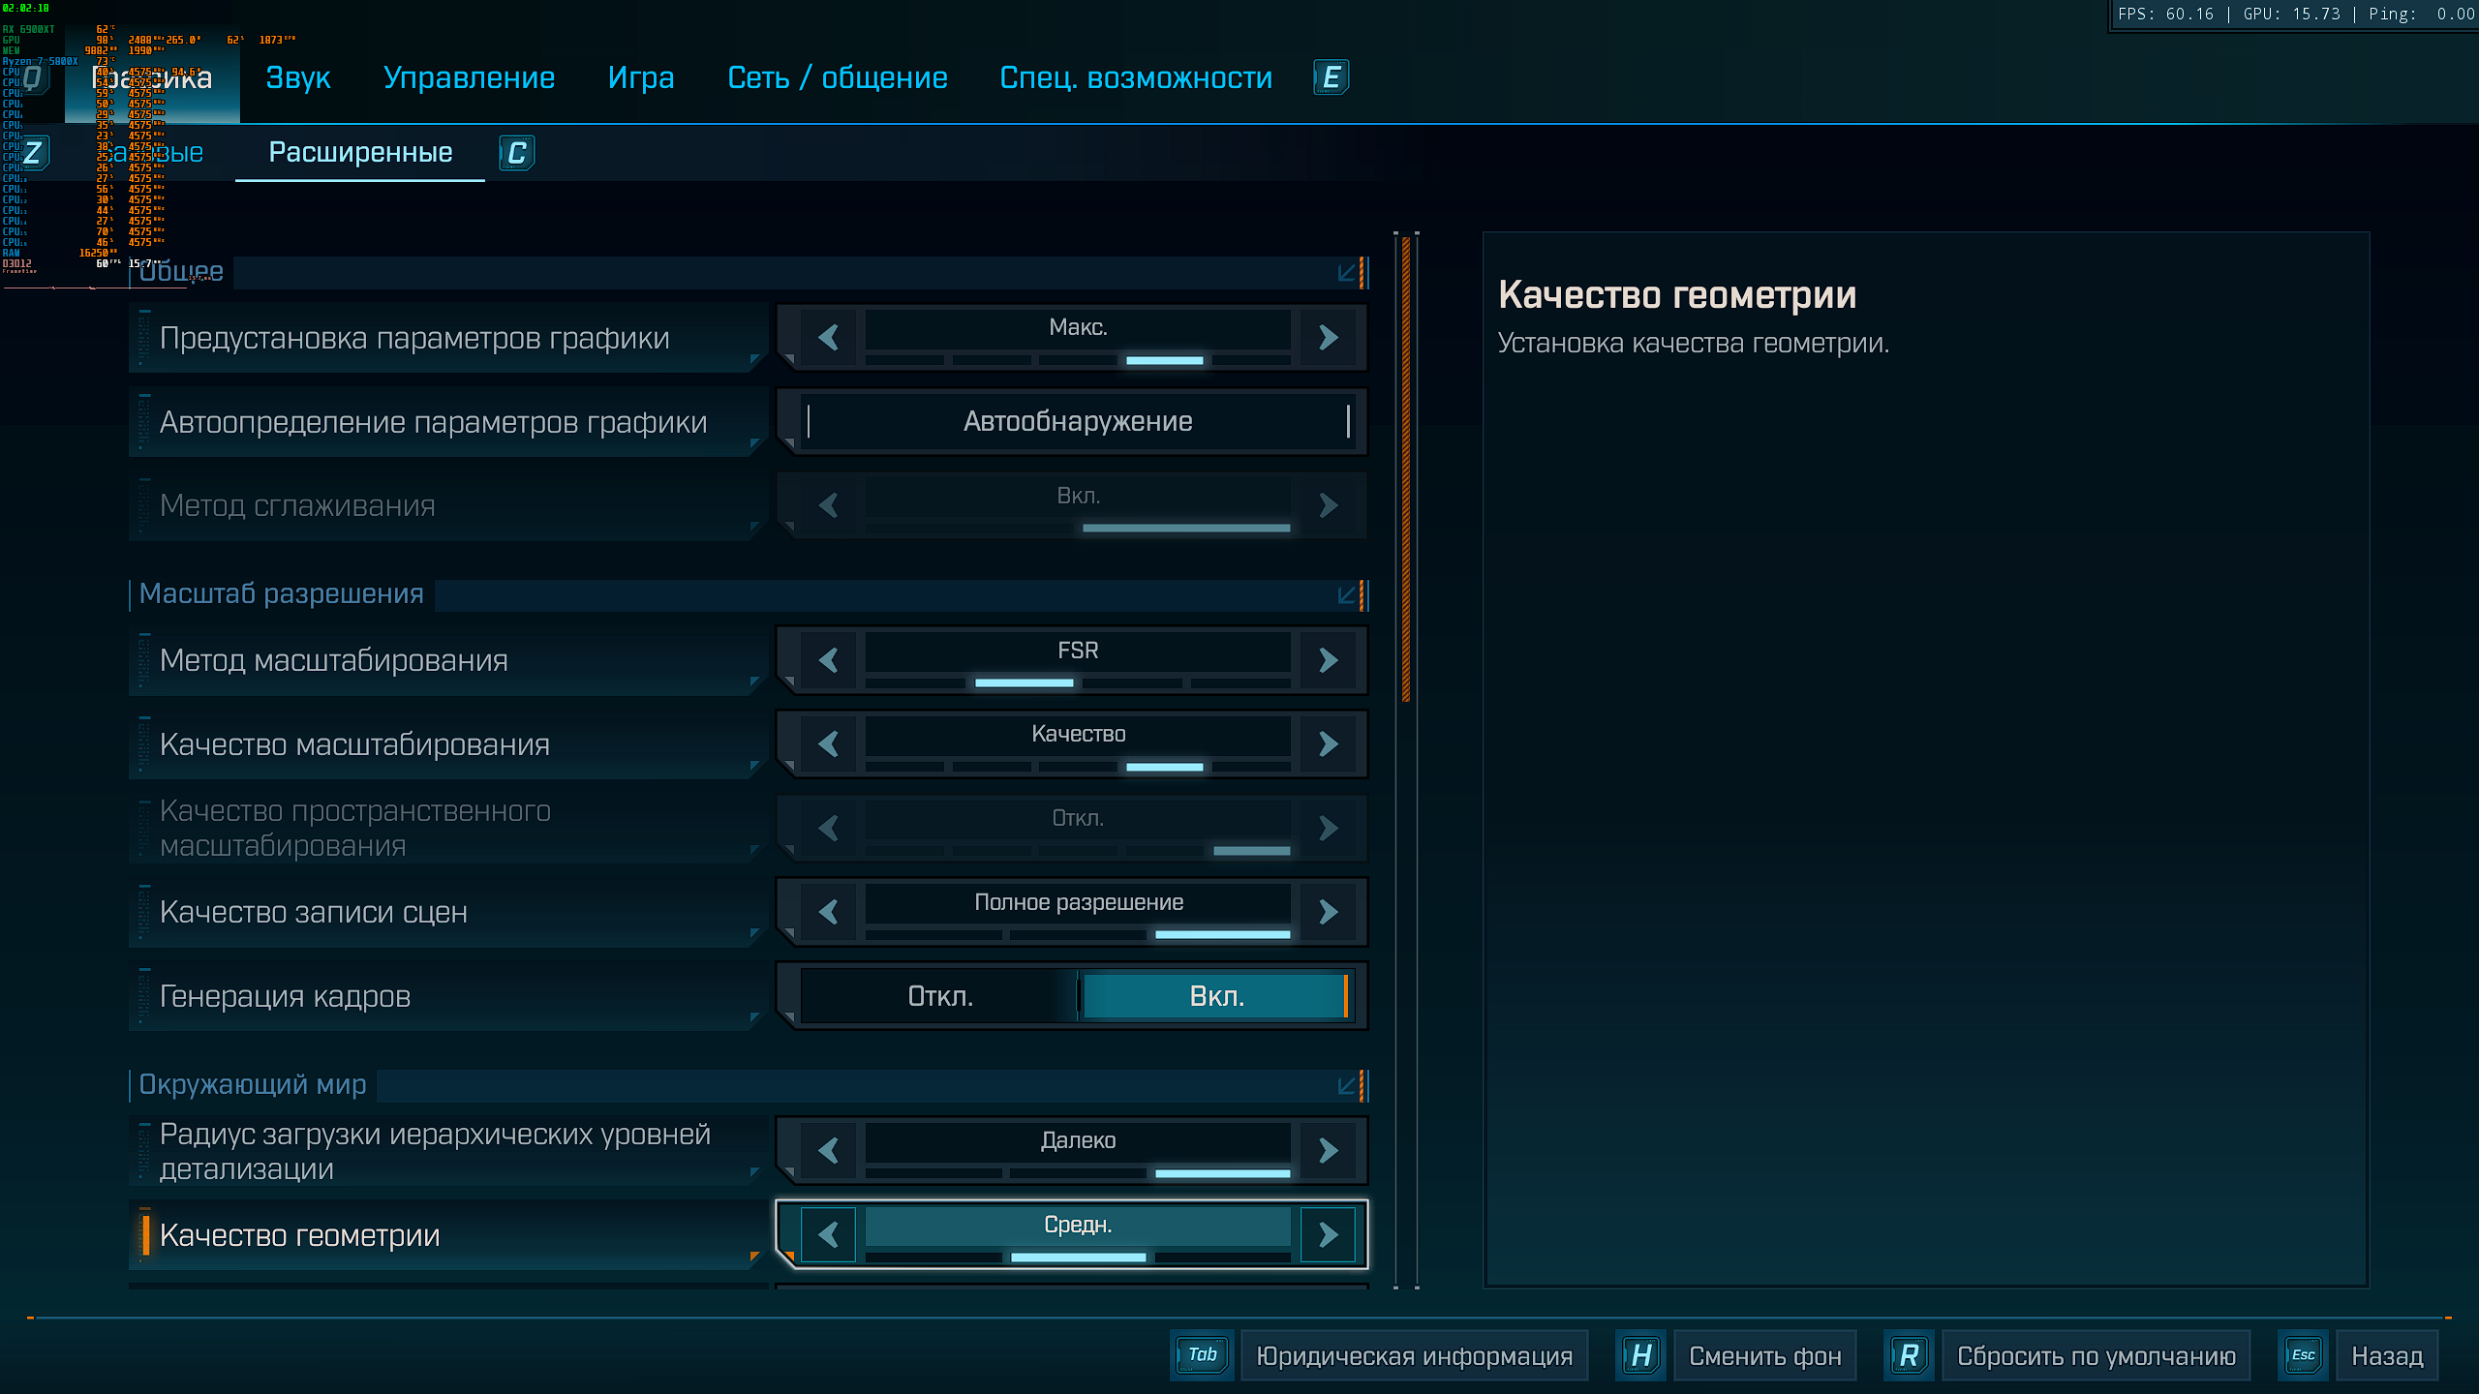Click the Esc key icon

tap(2303, 1355)
